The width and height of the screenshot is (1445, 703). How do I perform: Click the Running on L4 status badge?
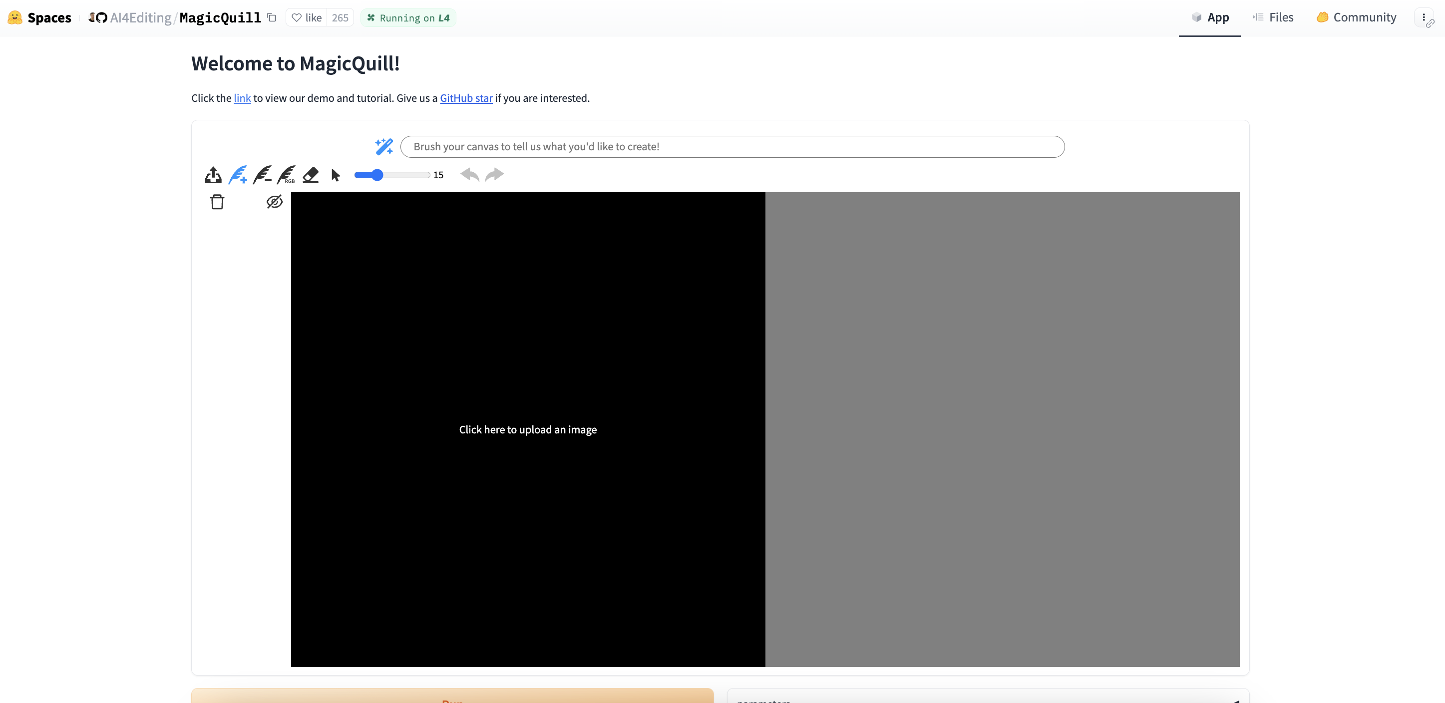pos(408,18)
